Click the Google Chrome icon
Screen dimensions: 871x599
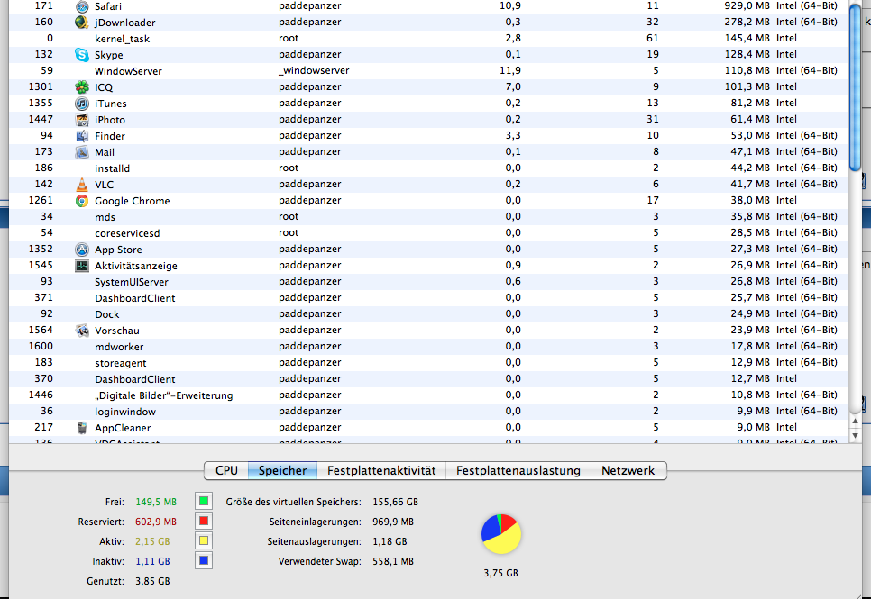click(82, 200)
